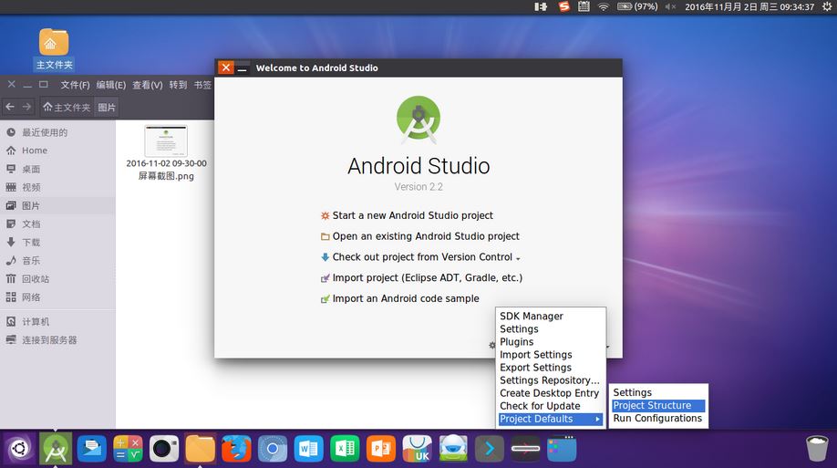
Task: Import project from Eclipse ADT or Gradle
Action: pyautogui.click(x=421, y=278)
